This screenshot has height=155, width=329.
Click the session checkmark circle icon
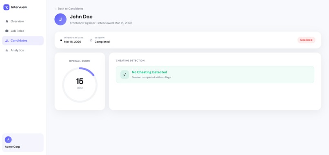click(x=91, y=40)
